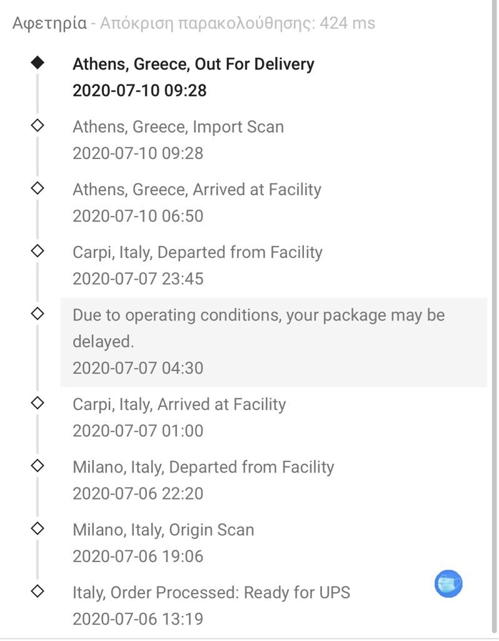Screen dimensions: 499x641
Task: Click the blue face mask floating icon
Action: pyautogui.click(x=448, y=583)
